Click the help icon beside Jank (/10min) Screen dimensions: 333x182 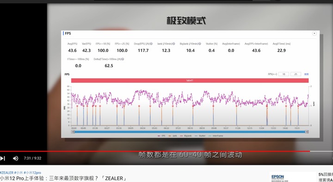point(174,44)
